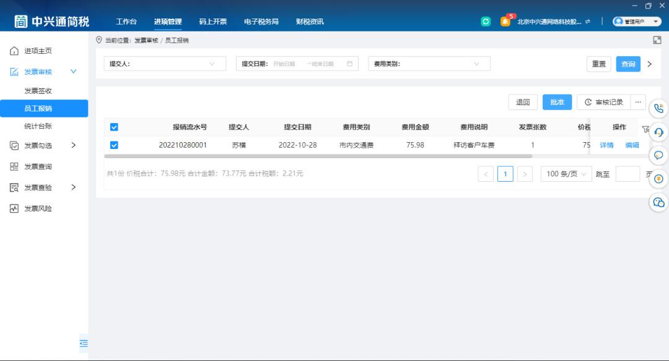Switch to the 工作台 tab

(126, 20)
